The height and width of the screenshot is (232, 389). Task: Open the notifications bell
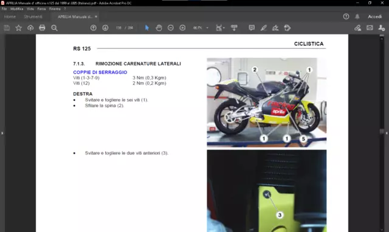(357, 16)
